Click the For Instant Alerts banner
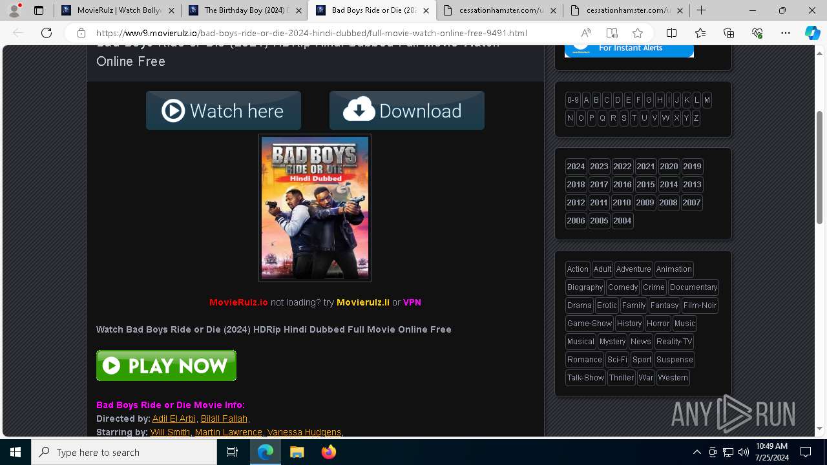 pyautogui.click(x=629, y=50)
